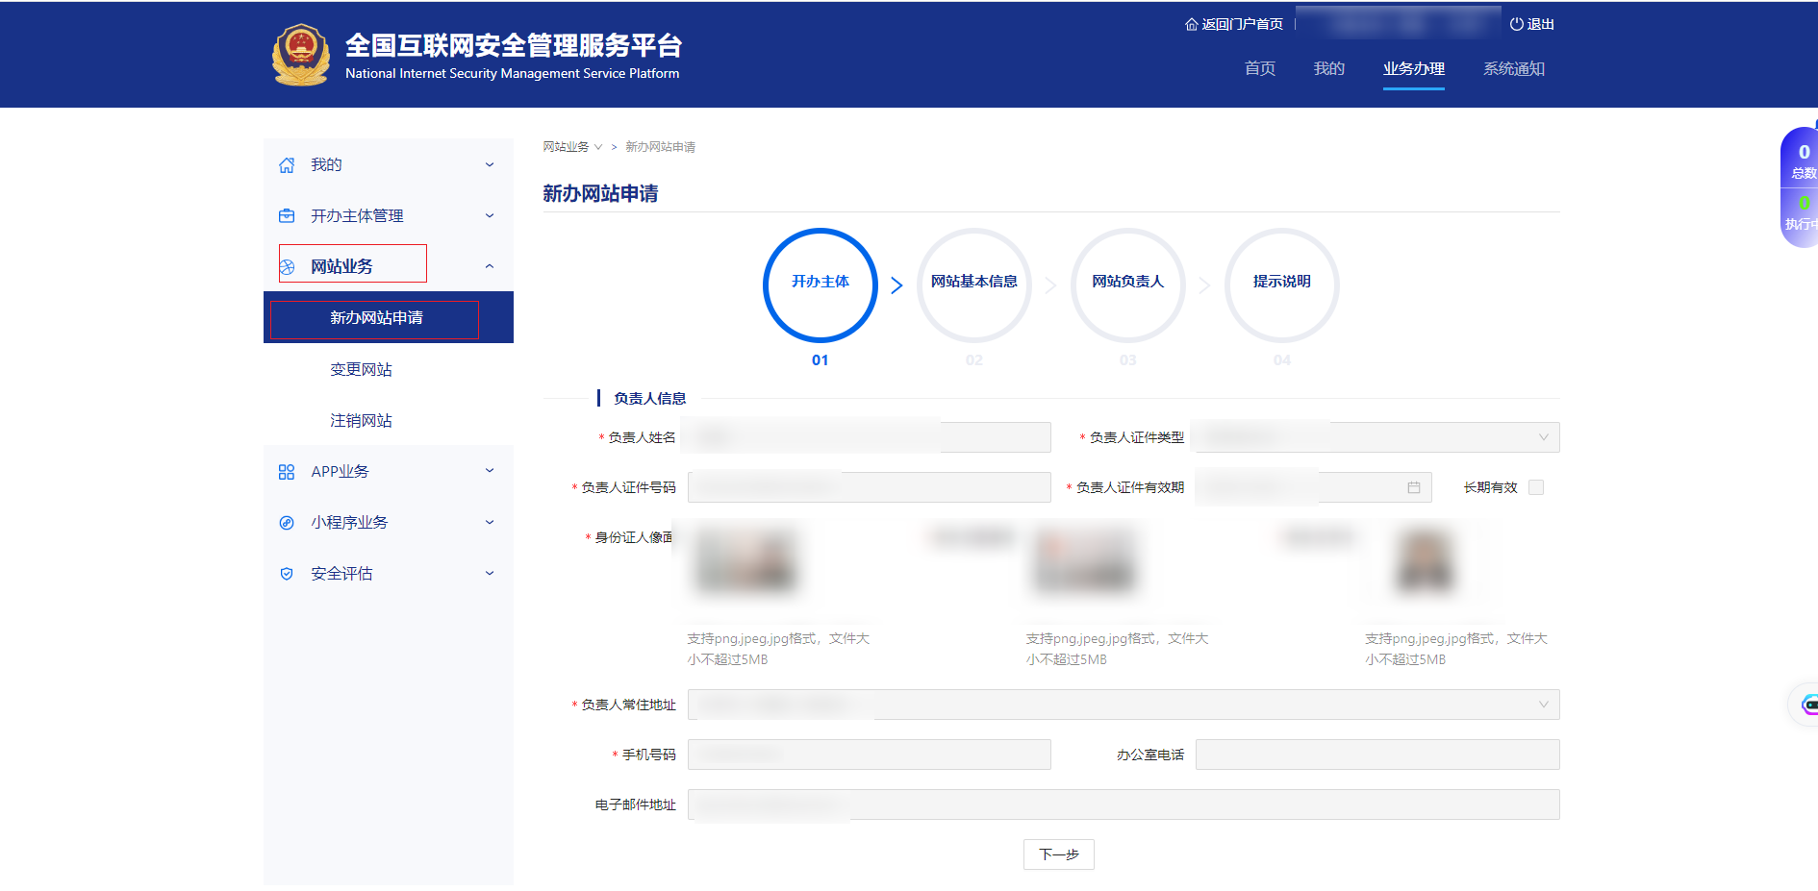Click the 办公室电话 input field
The image size is (1818, 891).
(x=1376, y=755)
